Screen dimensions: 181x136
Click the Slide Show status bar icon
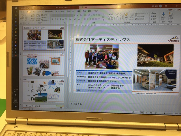point(156,113)
